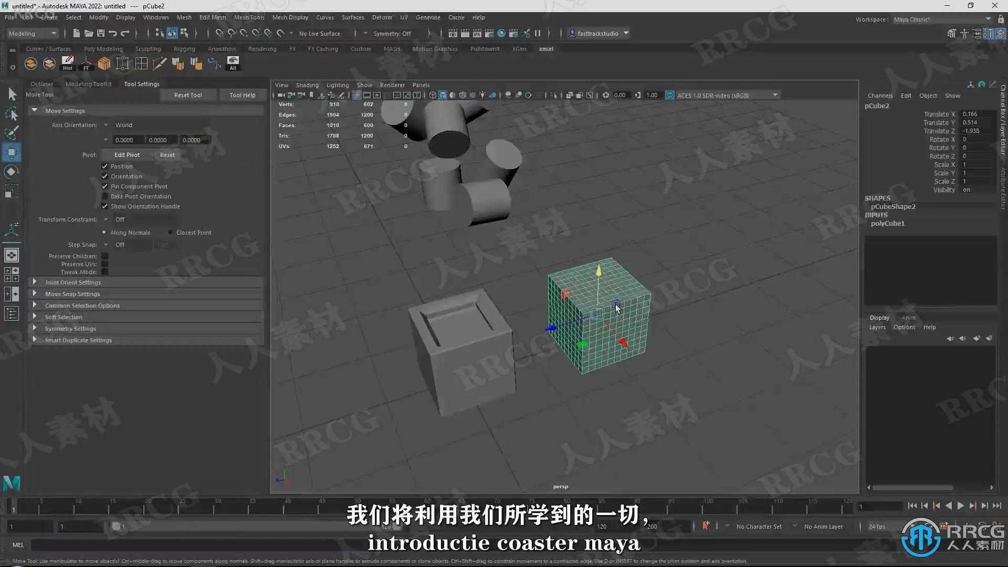Click the Edit Pivot button

127,155
